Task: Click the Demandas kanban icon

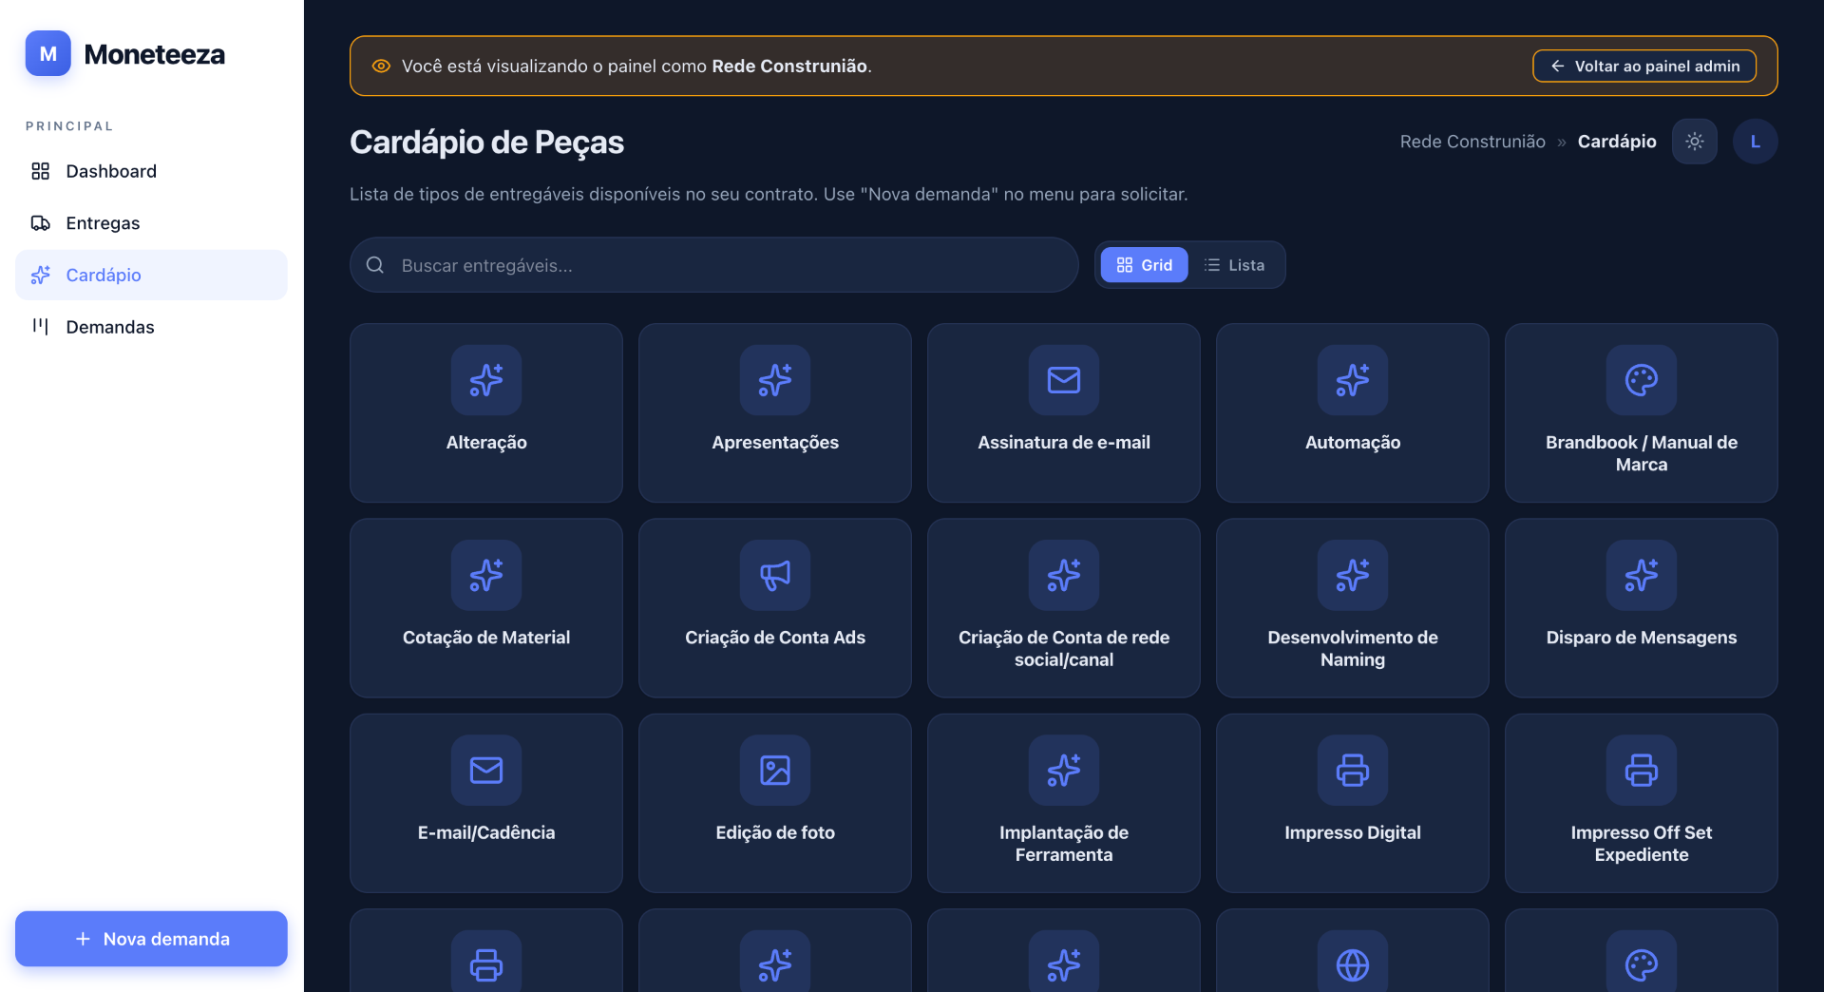Action: 40,327
